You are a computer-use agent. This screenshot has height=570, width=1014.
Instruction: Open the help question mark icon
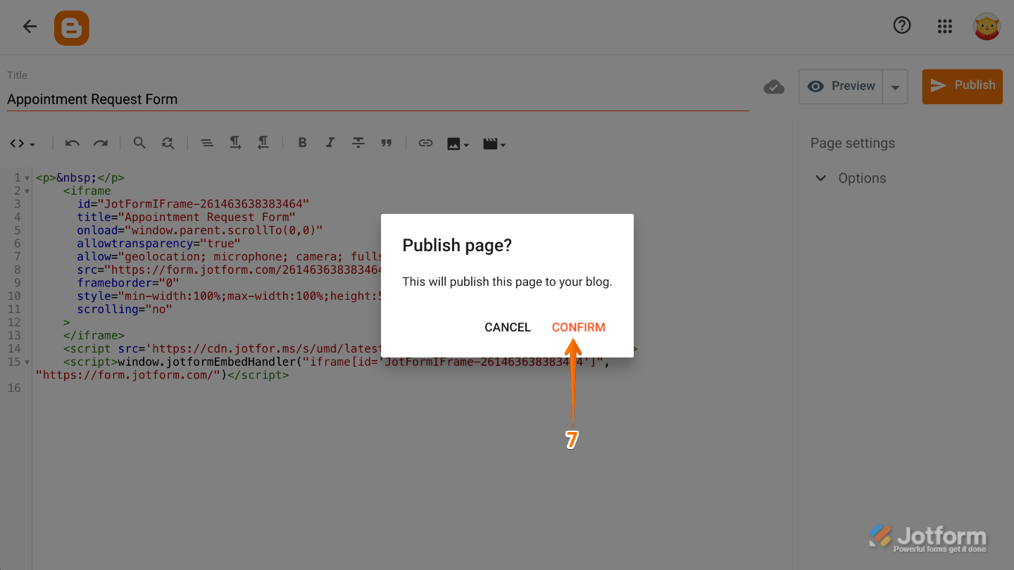[902, 25]
